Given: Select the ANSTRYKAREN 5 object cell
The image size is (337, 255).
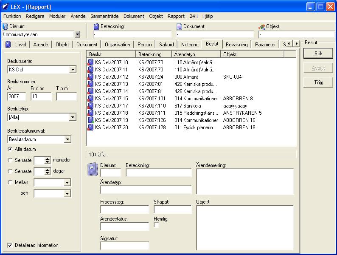Looking at the screenshot, I should [x=242, y=113].
